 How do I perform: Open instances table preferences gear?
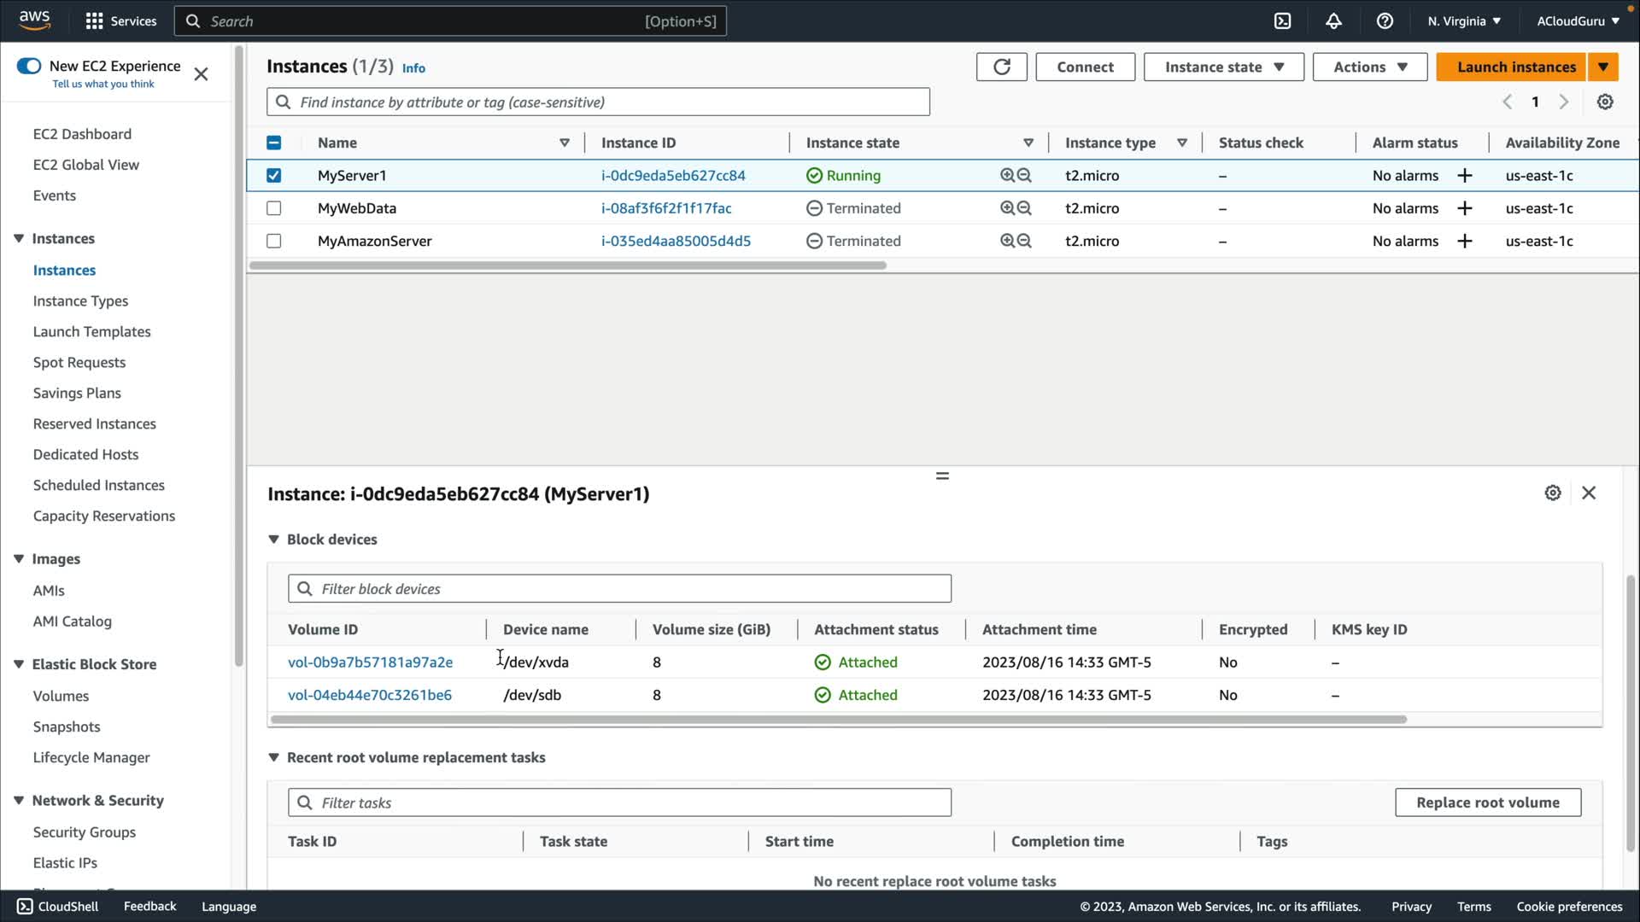(x=1605, y=102)
